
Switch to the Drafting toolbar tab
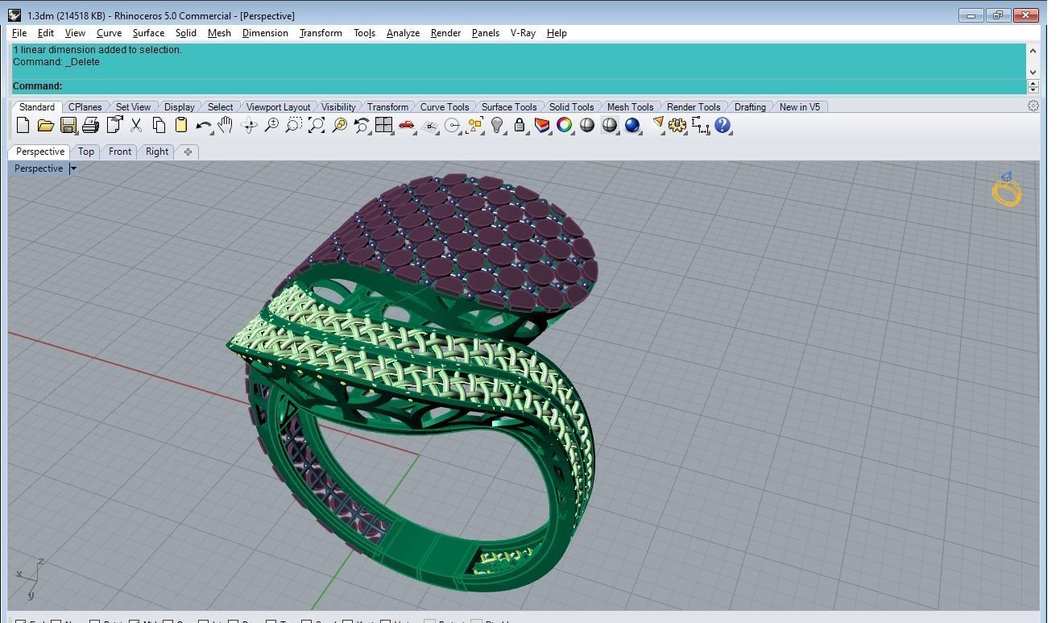click(750, 106)
